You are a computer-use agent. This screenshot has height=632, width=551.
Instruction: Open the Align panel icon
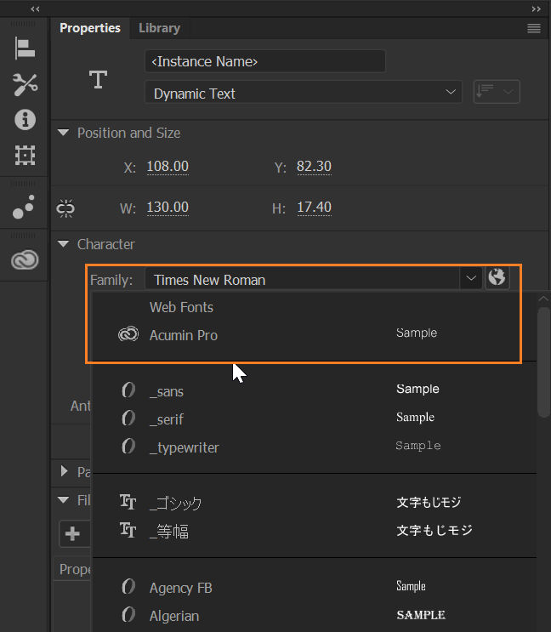tap(25, 48)
